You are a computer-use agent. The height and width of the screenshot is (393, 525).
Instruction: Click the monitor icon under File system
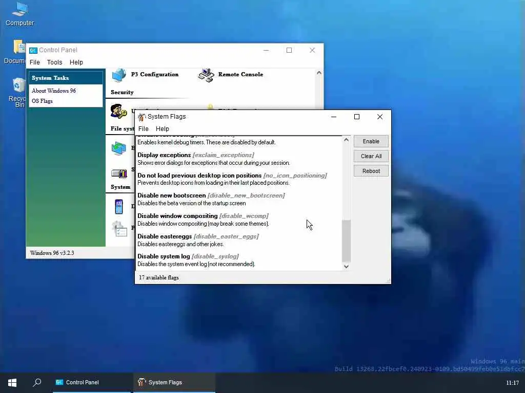pos(119,148)
